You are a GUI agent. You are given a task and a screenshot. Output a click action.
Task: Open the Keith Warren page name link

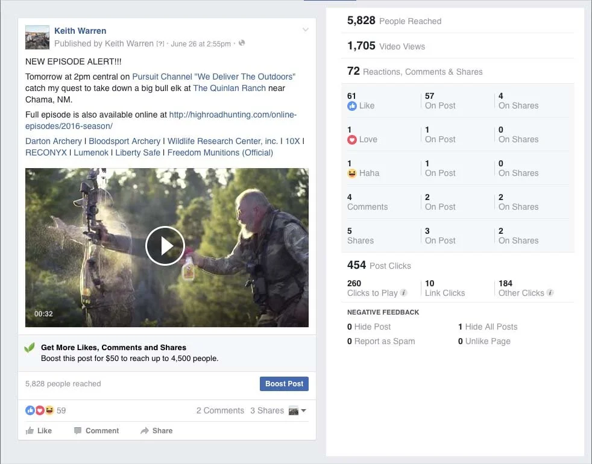[x=80, y=31]
